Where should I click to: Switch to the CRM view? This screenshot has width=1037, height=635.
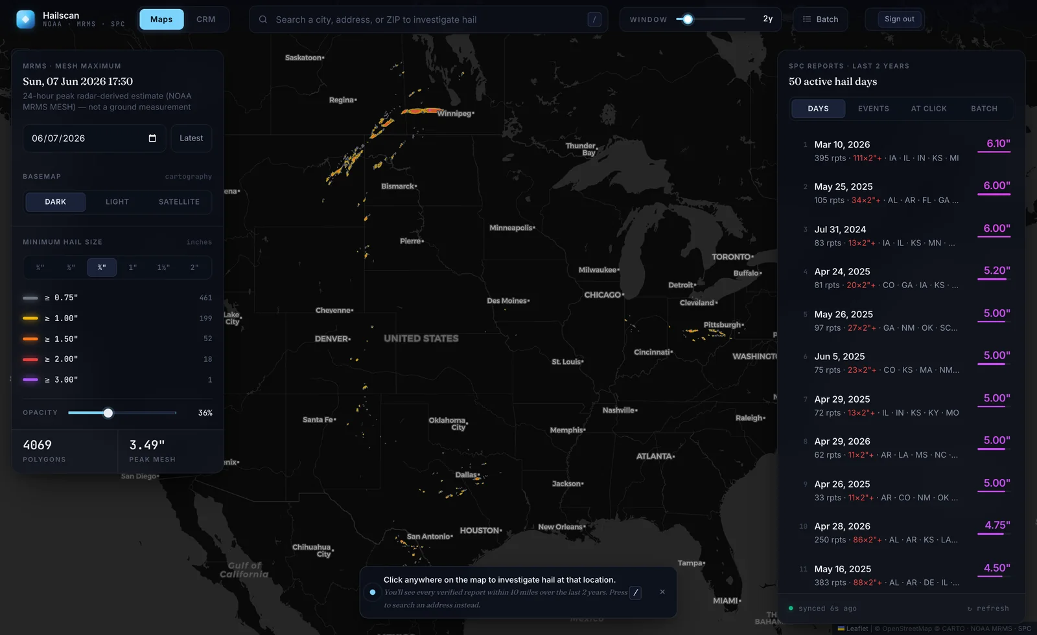click(x=206, y=19)
